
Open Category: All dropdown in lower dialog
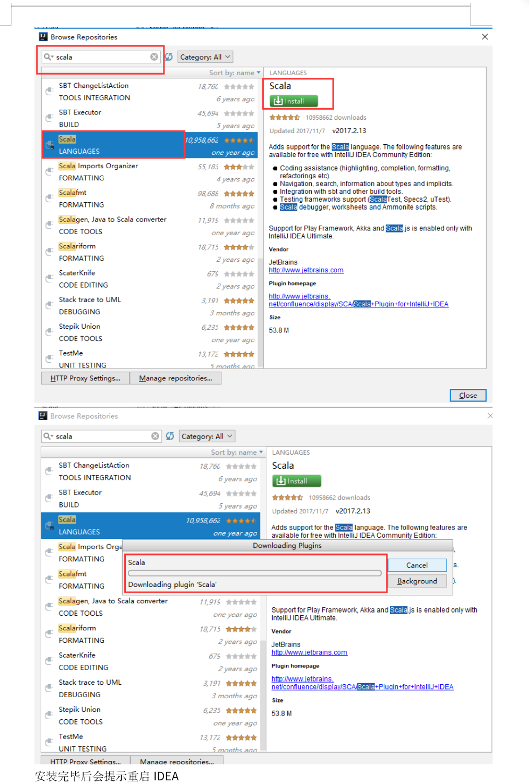206,436
